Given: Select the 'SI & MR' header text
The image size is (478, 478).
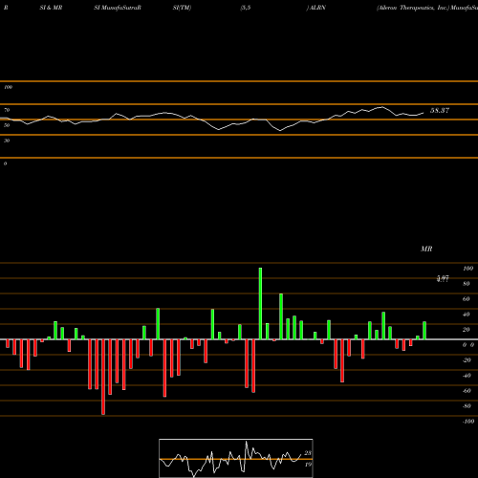Looking at the screenshot, I should (x=51, y=8).
